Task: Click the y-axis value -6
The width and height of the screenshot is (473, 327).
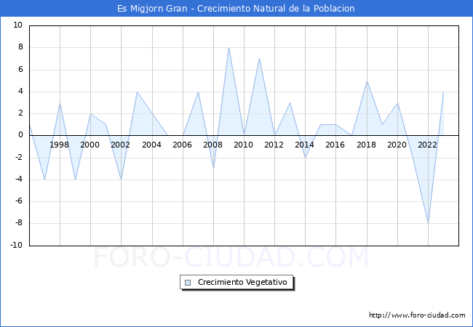Action: tap(19, 201)
